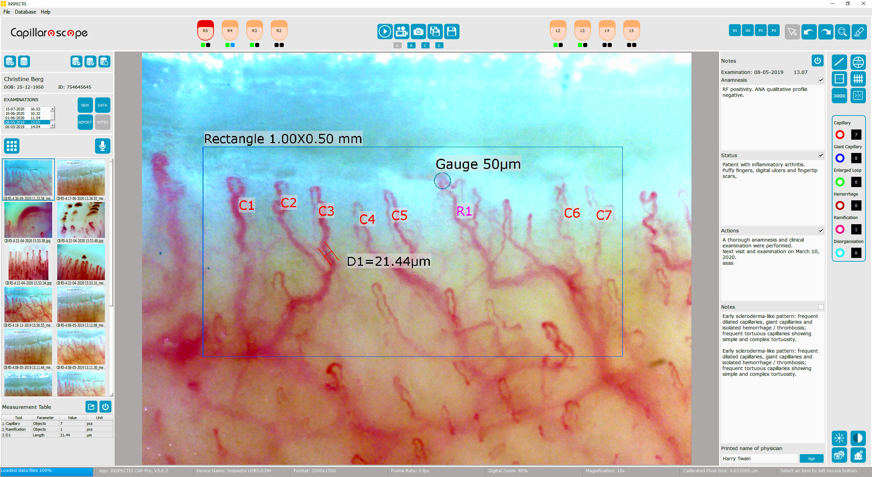
Task: Open the brightness adjustment tool
Action: [839, 438]
